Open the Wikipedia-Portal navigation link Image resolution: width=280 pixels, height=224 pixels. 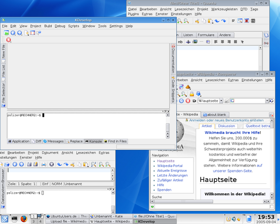(x=169, y=166)
